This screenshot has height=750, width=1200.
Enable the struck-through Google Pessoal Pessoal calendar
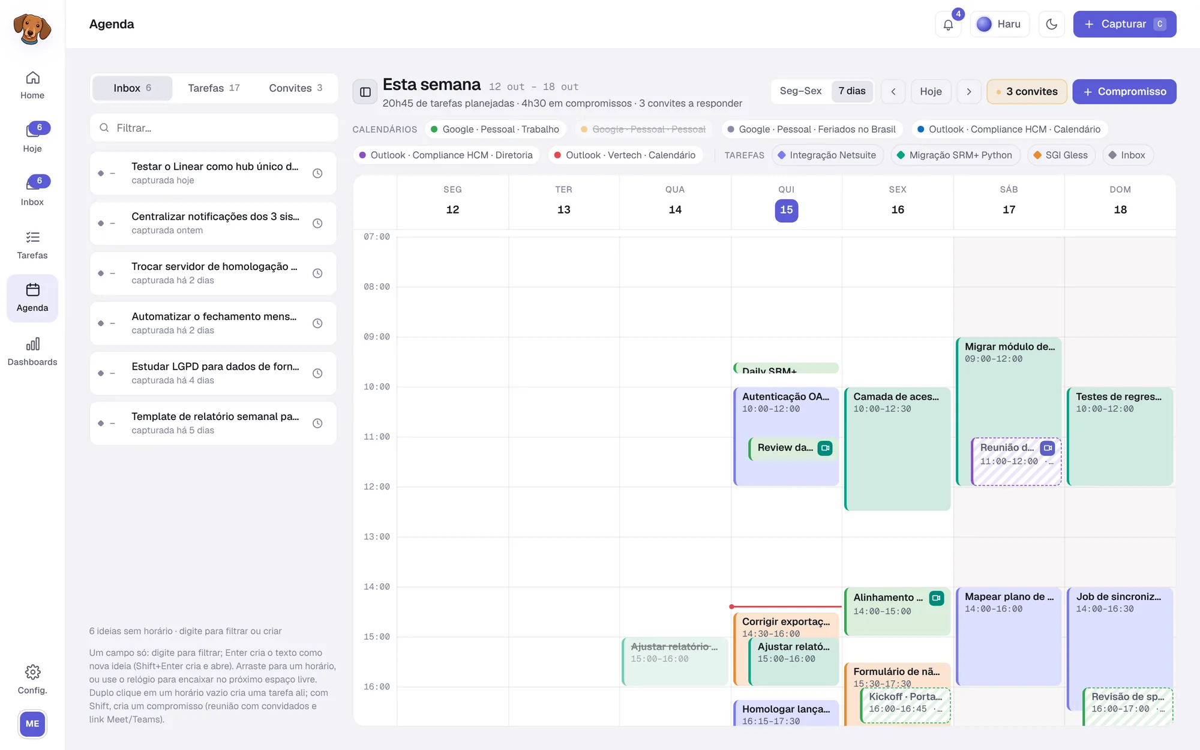(x=643, y=129)
